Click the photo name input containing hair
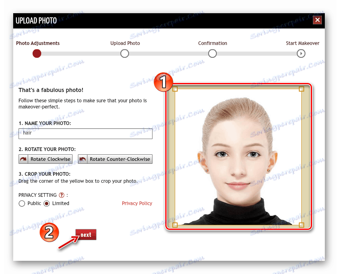The image size is (338, 274). (x=85, y=133)
